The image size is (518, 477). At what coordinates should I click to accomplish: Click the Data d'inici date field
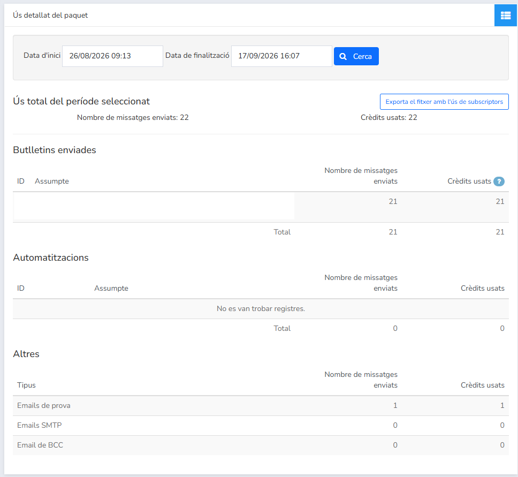pos(113,56)
